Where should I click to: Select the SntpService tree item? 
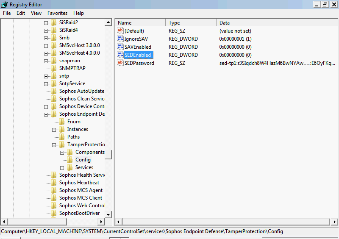click(x=72, y=83)
